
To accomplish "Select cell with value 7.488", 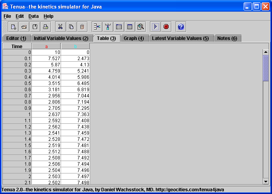I will 75,152.
